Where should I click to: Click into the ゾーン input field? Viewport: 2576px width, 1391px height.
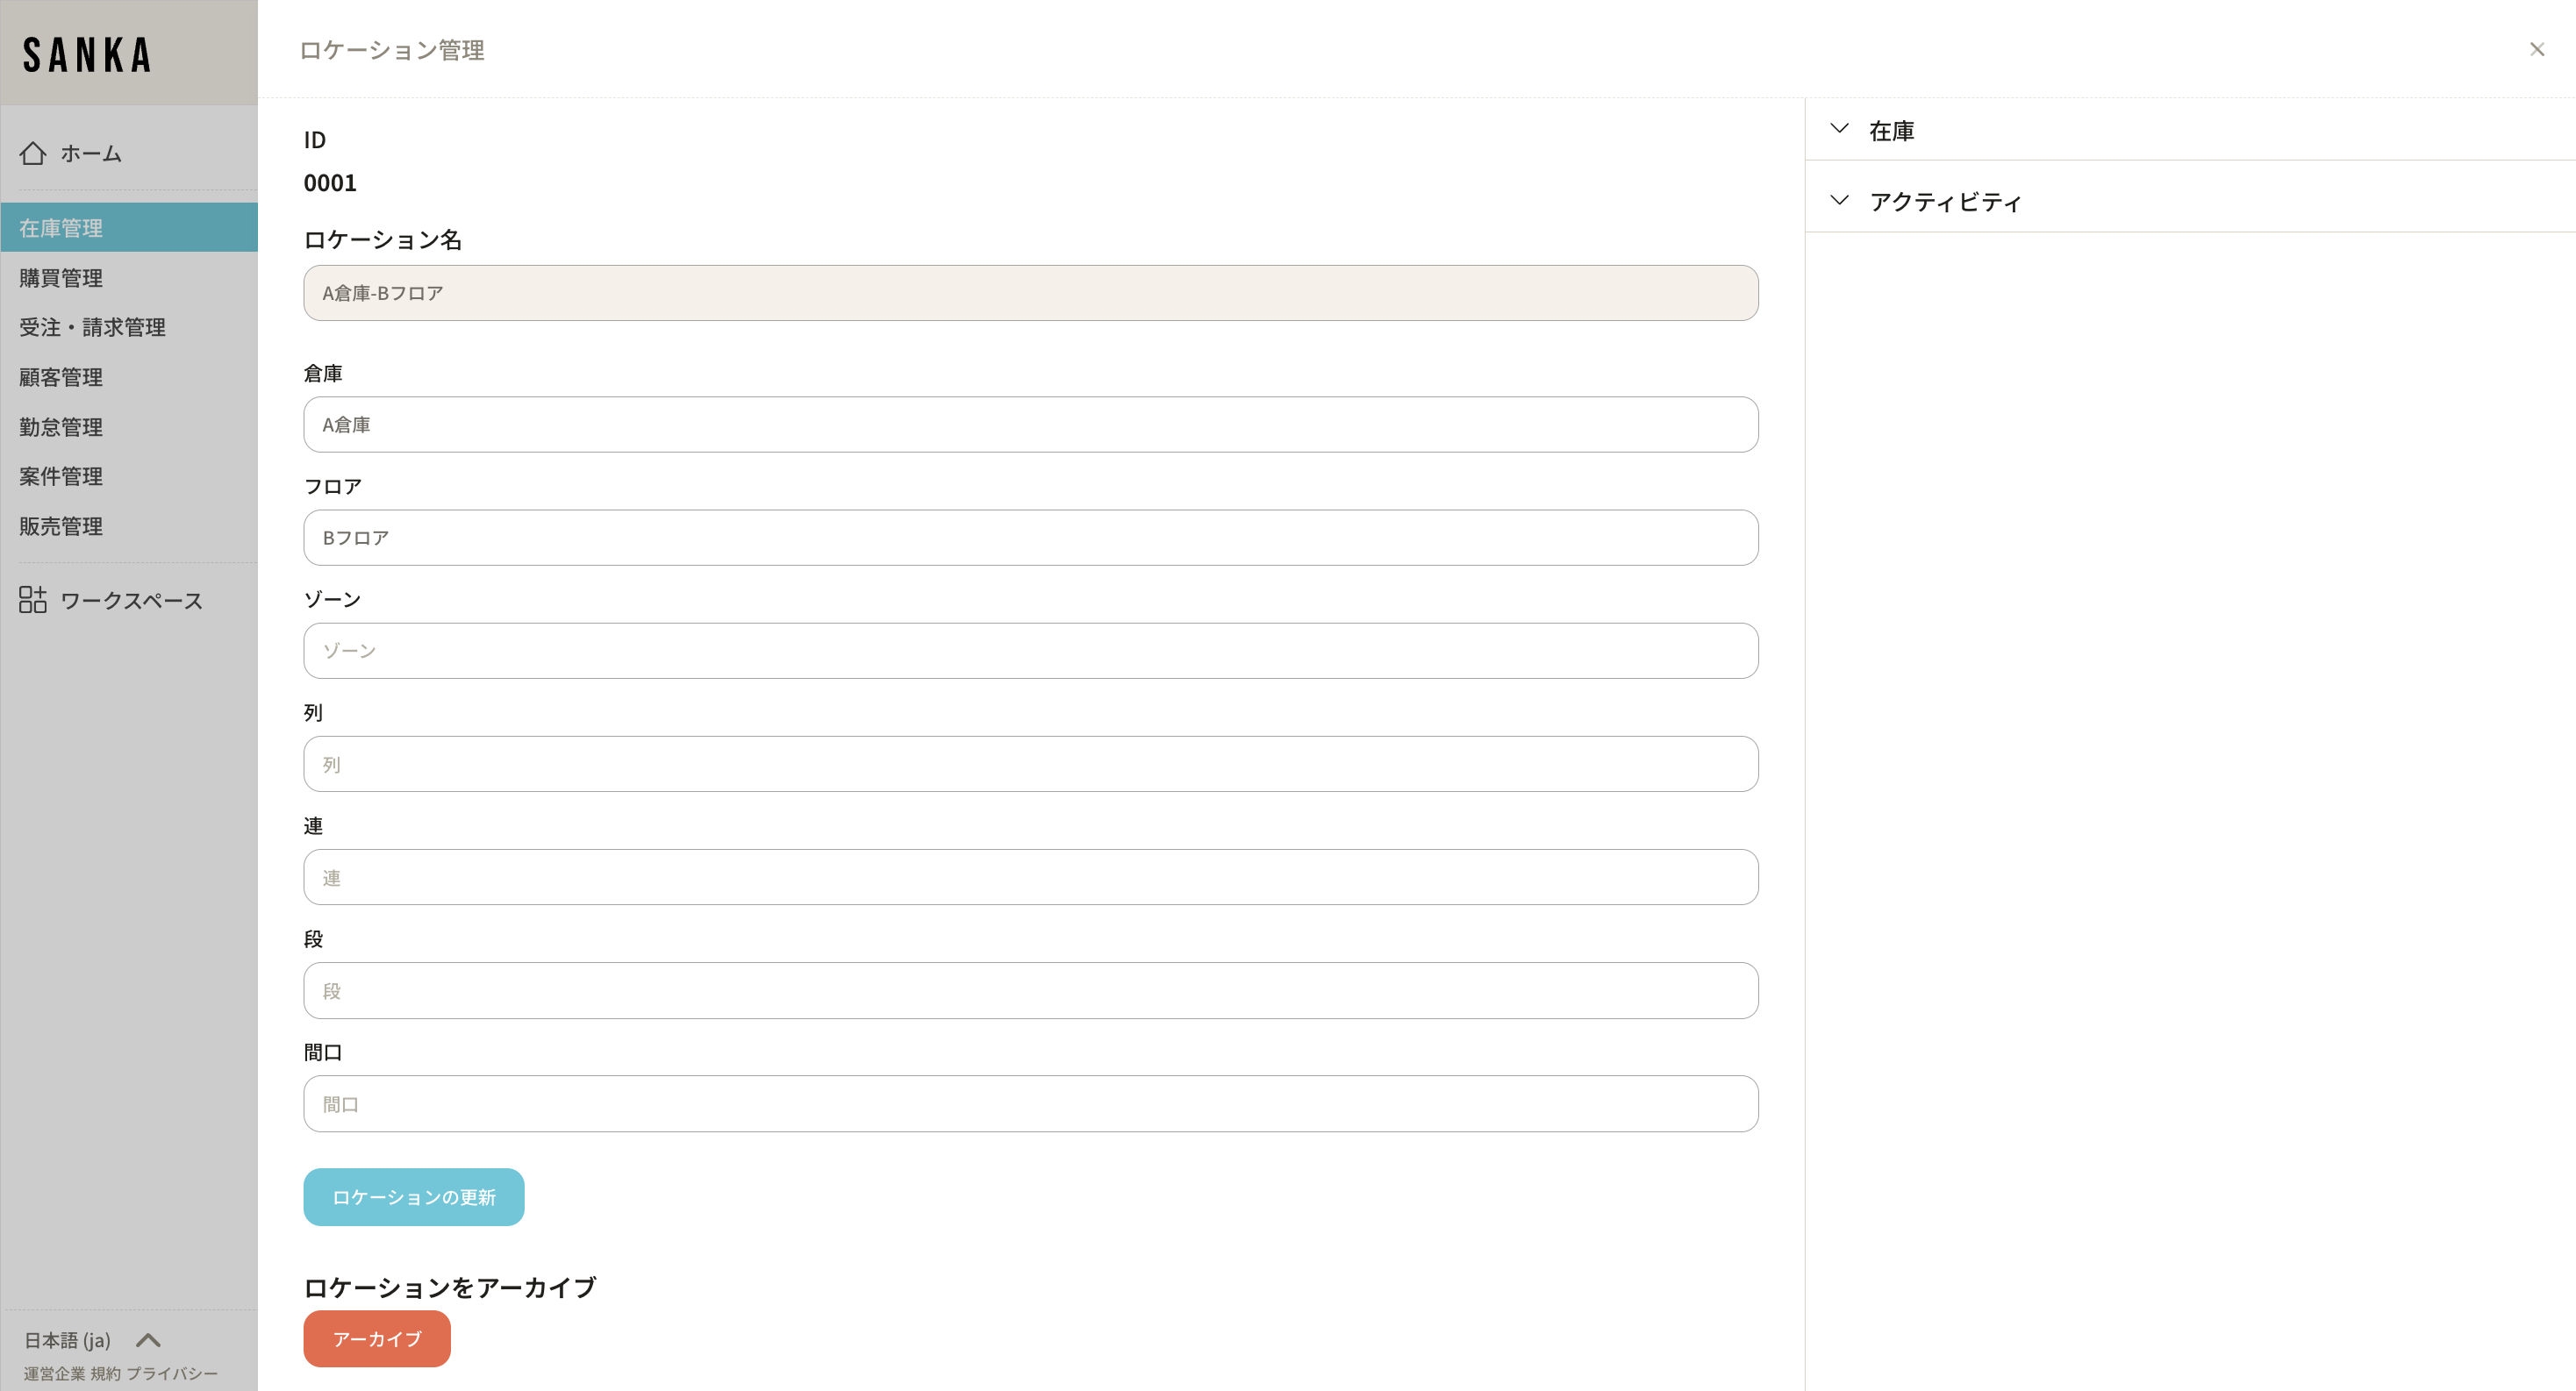point(1030,651)
